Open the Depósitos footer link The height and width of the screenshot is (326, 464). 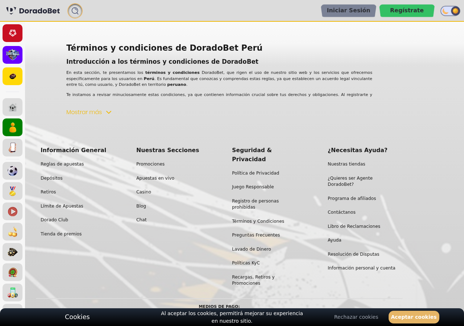(x=51, y=178)
